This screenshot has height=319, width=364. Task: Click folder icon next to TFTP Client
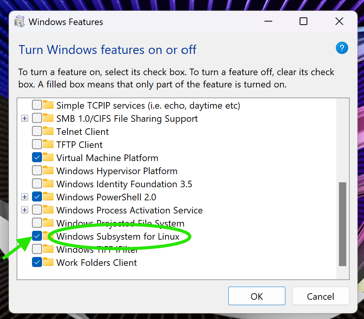click(x=48, y=144)
